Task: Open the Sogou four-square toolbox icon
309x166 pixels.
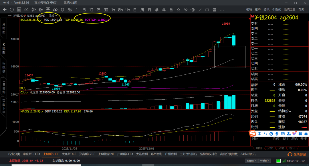Action: [x=300, y=134]
